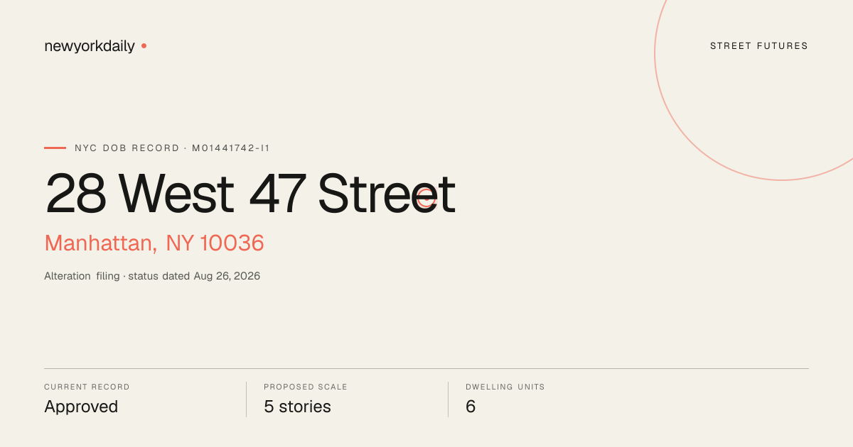This screenshot has width=853, height=447.
Task: Click the DWELLING UNITS label
Action: [505, 387]
